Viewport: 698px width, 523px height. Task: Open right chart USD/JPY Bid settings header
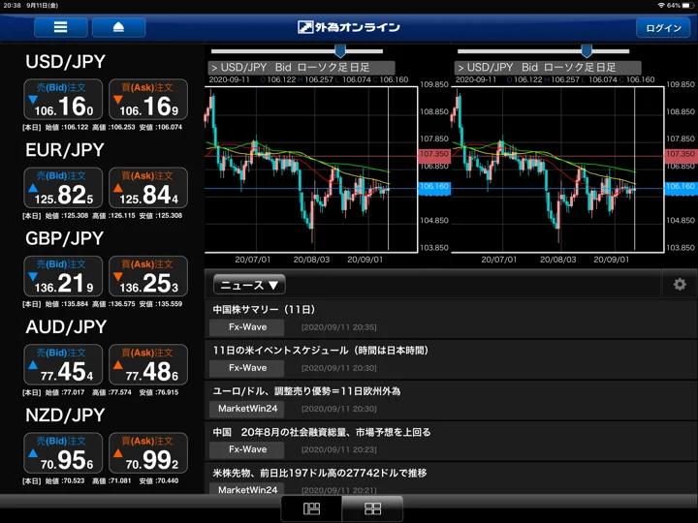[x=548, y=68]
